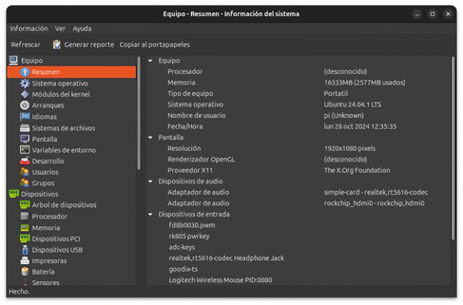
Task: Select the Sistema operativo gear icon
Action: click(25, 83)
